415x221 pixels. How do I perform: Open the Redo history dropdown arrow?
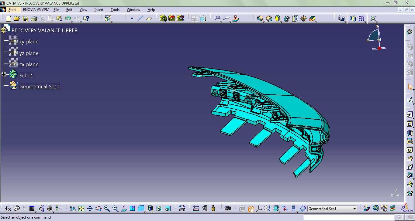coord(81,22)
